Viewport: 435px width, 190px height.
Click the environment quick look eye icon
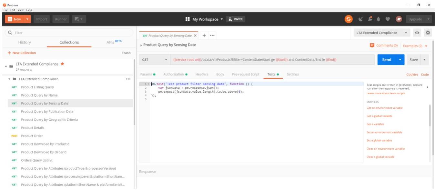click(x=417, y=33)
